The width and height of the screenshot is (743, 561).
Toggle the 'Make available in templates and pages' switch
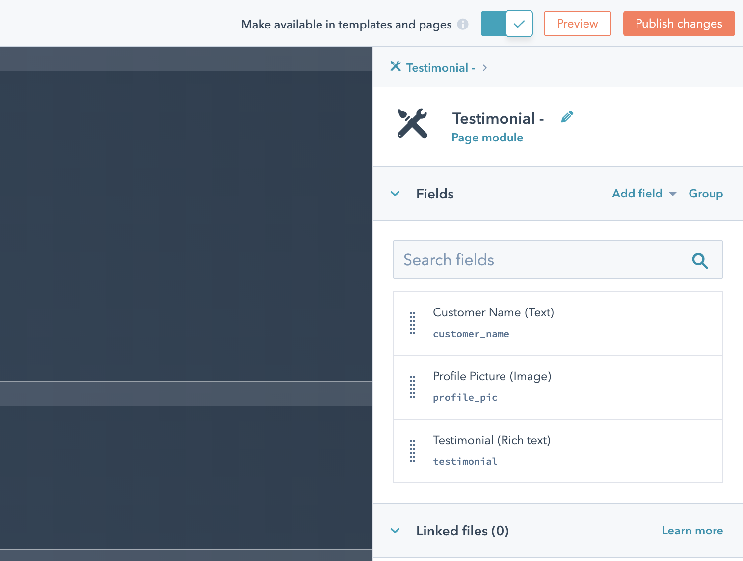(x=506, y=24)
